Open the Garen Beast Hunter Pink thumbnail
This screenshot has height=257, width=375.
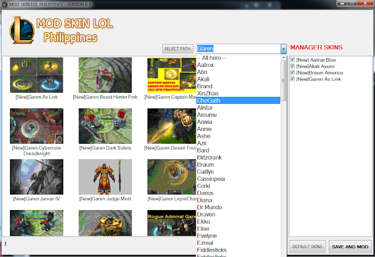tap(105, 75)
